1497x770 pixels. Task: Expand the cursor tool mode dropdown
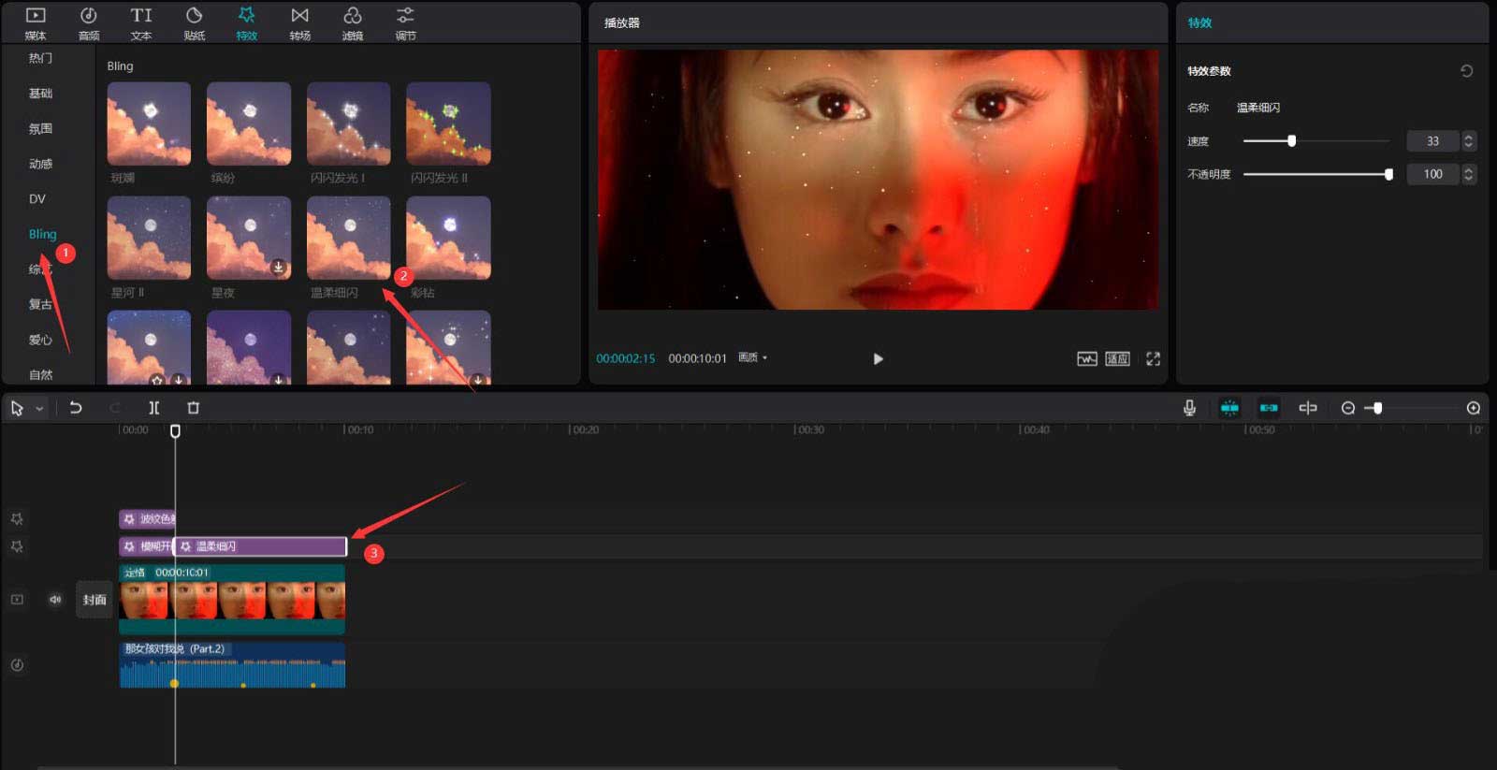click(39, 409)
